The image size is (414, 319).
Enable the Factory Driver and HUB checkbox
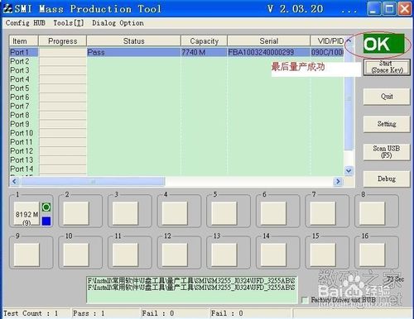(305, 300)
